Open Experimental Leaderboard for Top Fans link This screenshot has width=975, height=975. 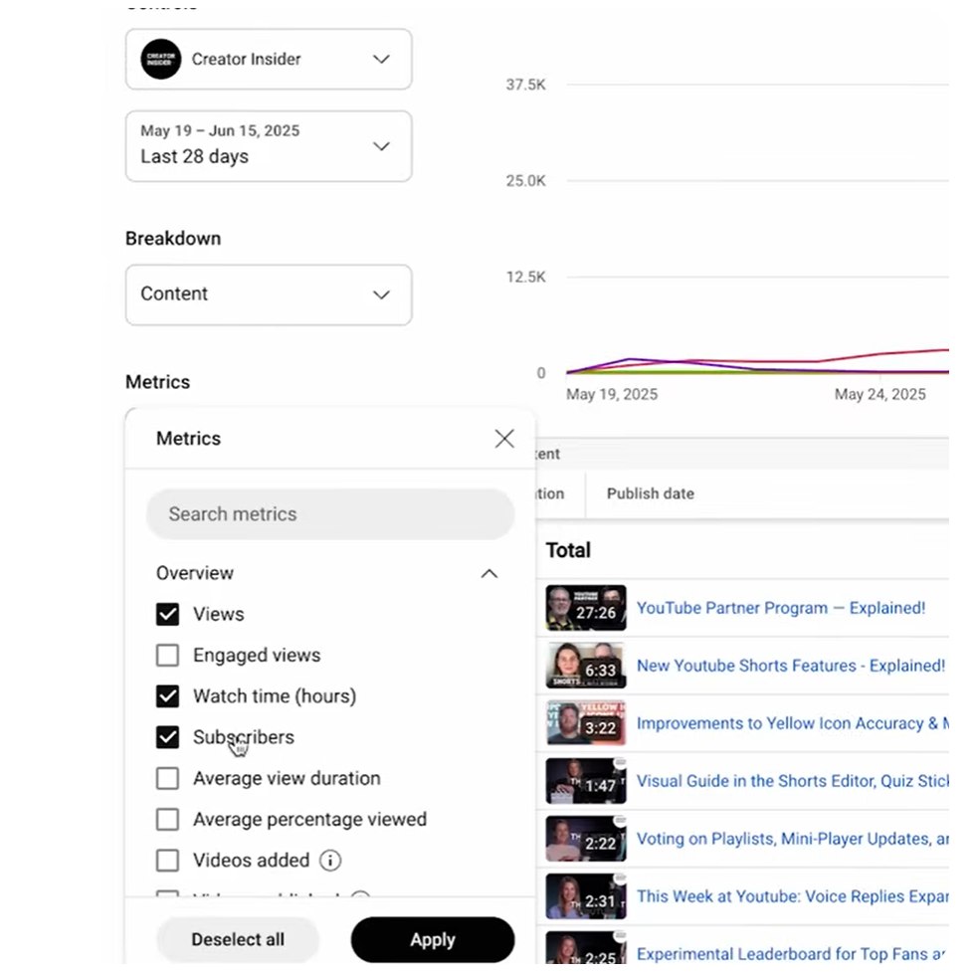point(792,954)
